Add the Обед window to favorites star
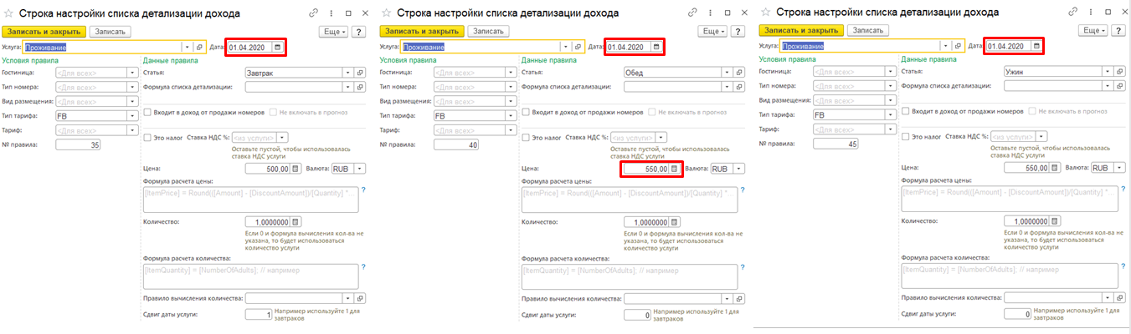This screenshot has width=1131, height=334. pyautogui.click(x=385, y=14)
